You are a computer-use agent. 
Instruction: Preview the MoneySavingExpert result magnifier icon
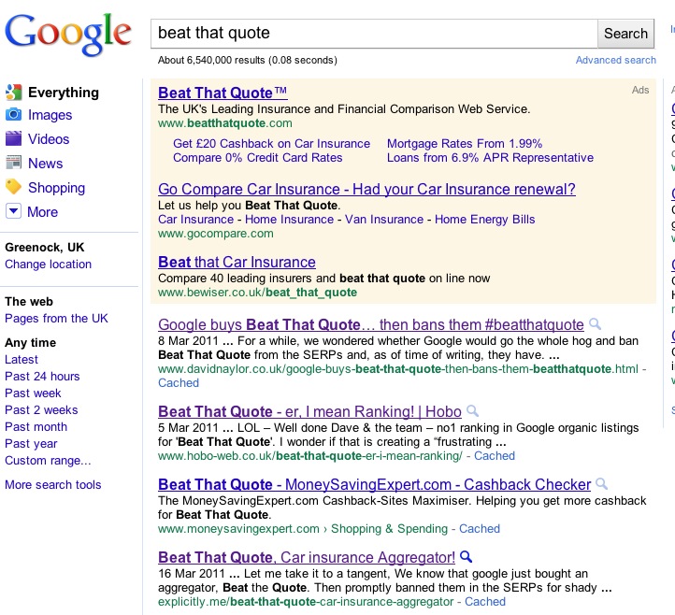click(601, 484)
